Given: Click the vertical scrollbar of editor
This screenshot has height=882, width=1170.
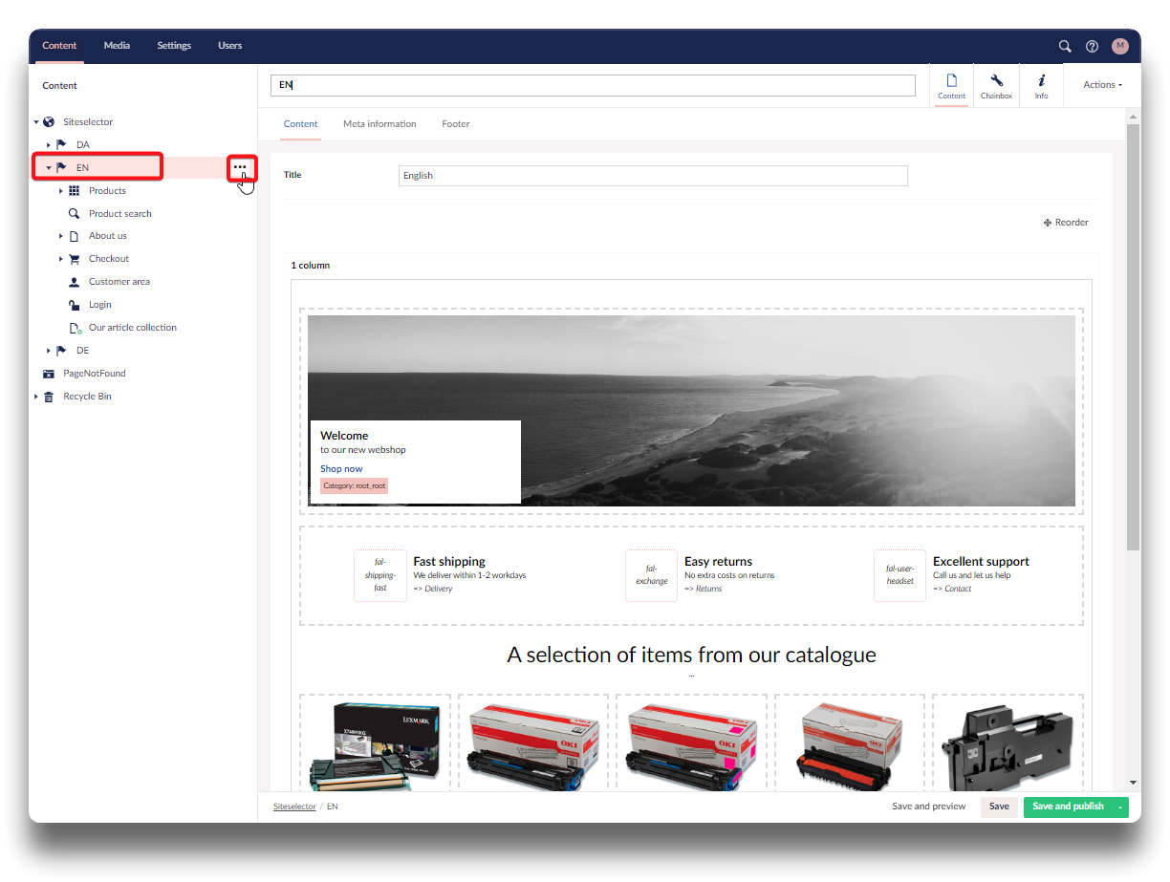Looking at the screenshot, I should click(x=1133, y=334).
